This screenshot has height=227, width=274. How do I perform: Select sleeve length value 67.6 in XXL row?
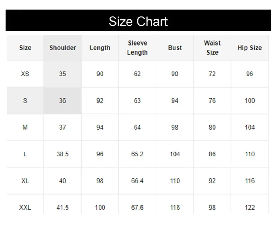point(137,208)
